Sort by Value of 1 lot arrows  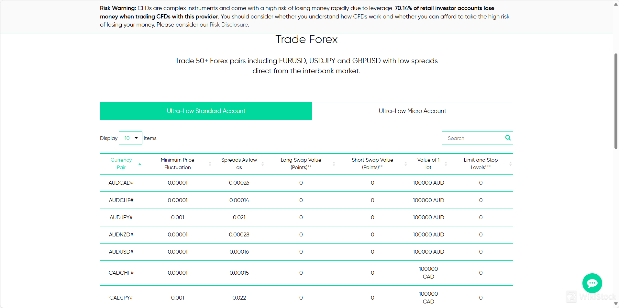tap(446, 164)
